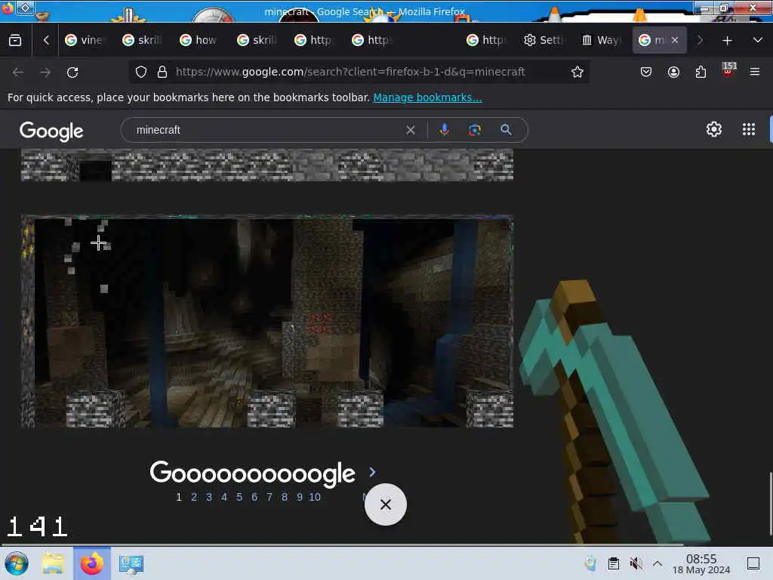Close the Minecraft easter egg with round X
Viewport: 773px width, 580px height.
tap(386, 504)
